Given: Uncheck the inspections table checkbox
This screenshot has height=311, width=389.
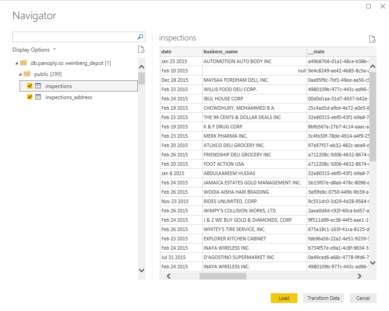Looking at the screenshot, I should click(x=30, y=86).
